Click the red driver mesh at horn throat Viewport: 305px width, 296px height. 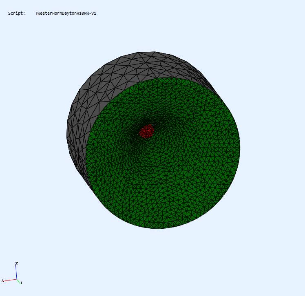click(x=146, y=131)
